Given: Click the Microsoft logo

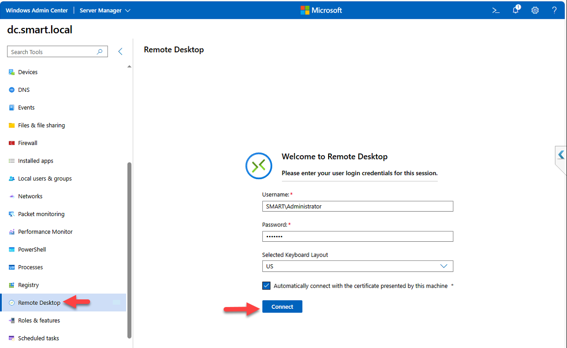Looking at the screenshot, I should 321,10.
